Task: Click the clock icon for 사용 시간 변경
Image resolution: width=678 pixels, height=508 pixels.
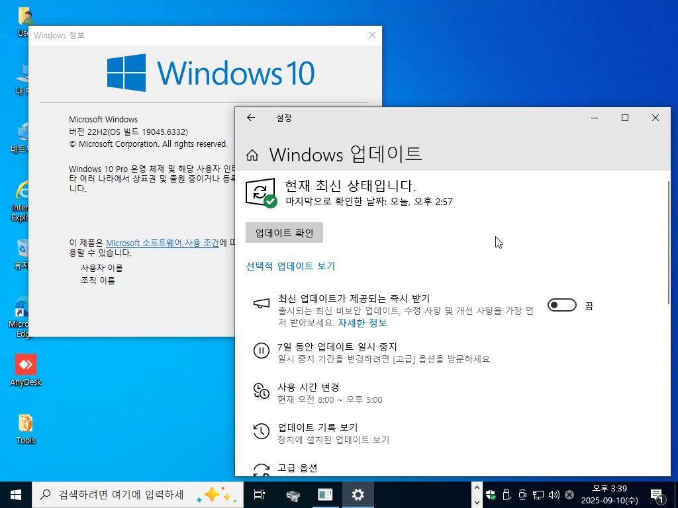Action: click(x=261, y=391)
